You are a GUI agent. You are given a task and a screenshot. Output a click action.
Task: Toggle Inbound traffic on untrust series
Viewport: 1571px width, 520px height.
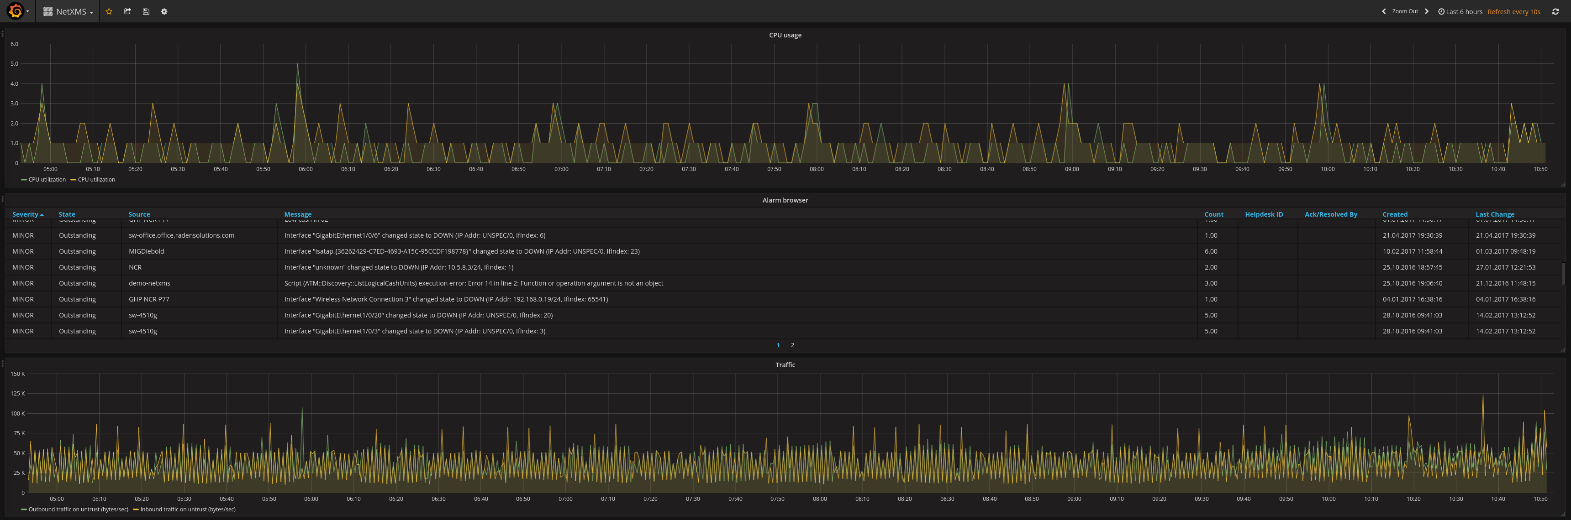pos(187,509)
